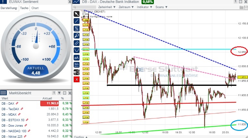
Task: Click the AKTUELL 4,48 sentiment readout
Action: coord(36,71)
